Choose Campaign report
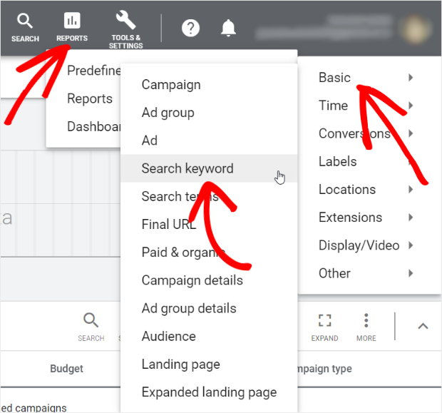 click(171, 84)
